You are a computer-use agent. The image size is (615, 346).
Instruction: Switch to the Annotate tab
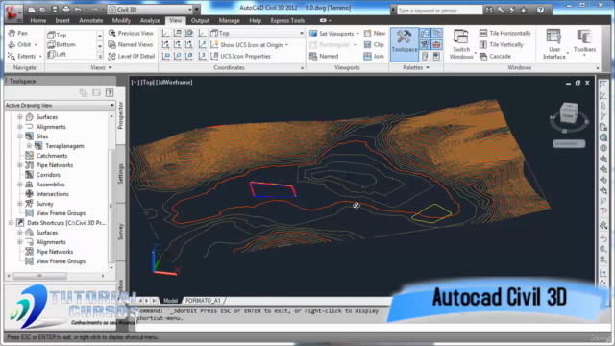tap(90, 21)
